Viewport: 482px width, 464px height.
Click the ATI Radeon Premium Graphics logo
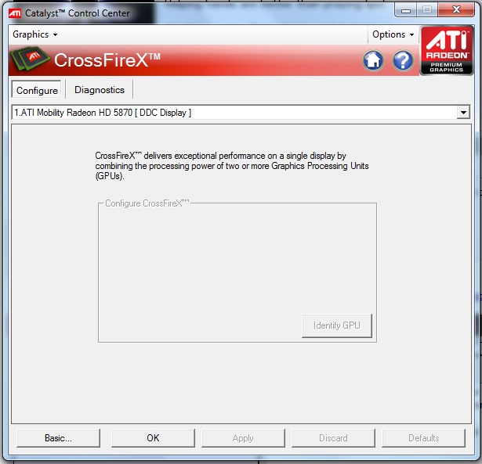click(447, 50)
